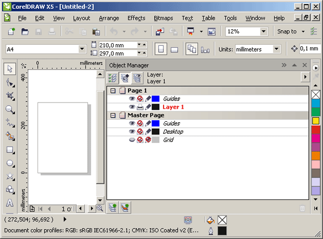Select Layer 1 in Object Manager

(173, 107)
